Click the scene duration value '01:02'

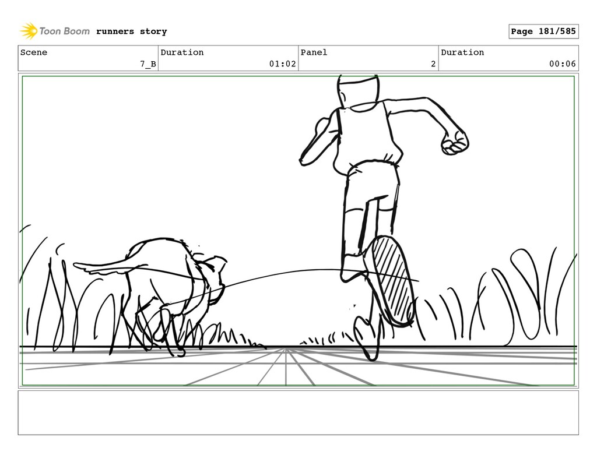tap(283, 64)
